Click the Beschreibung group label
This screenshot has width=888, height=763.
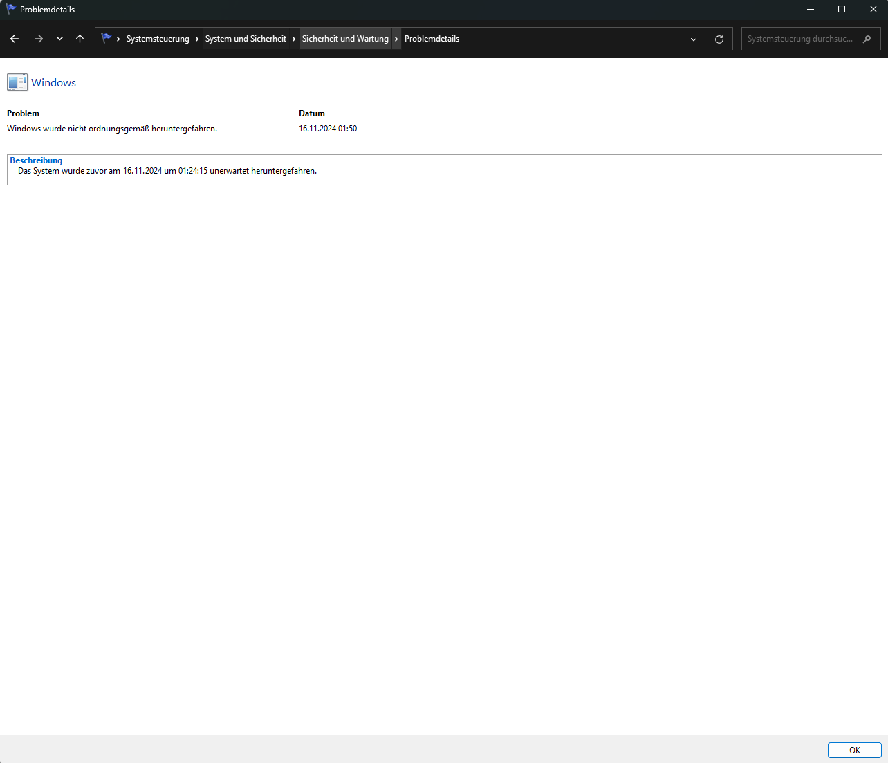coord(36,160)
